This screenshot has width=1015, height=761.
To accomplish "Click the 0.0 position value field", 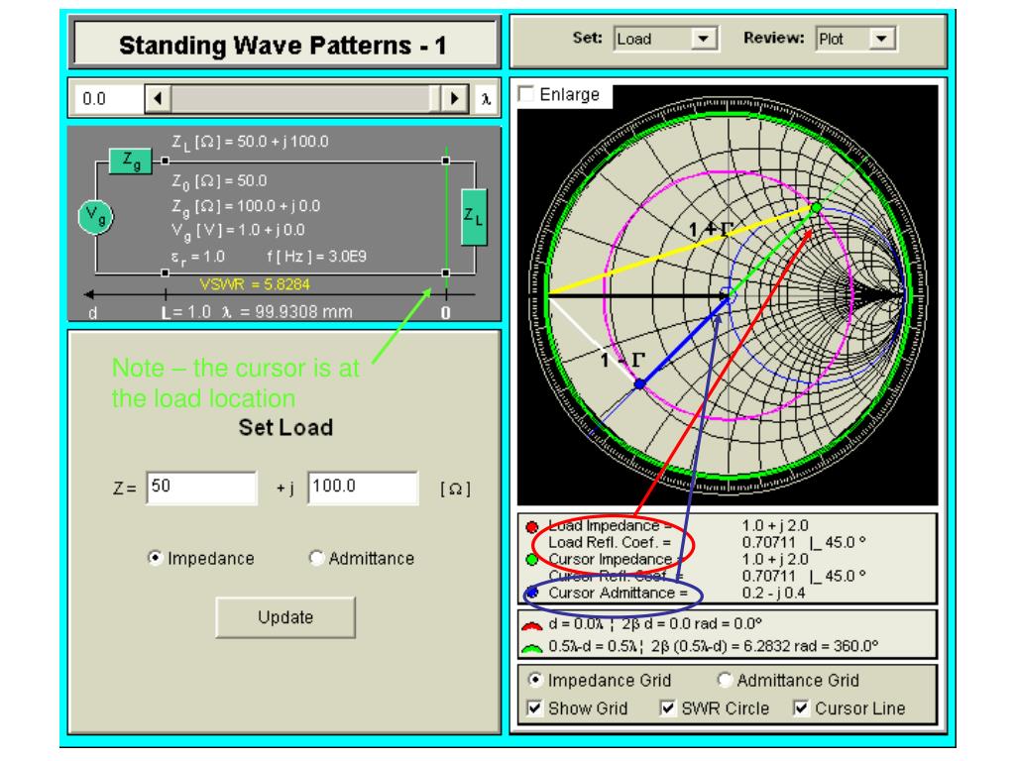I will (x=107, y=99).
